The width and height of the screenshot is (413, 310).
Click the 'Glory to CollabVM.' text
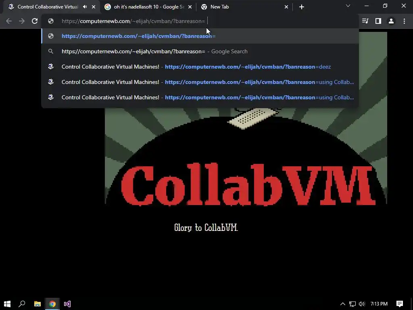tap(206, 228)
